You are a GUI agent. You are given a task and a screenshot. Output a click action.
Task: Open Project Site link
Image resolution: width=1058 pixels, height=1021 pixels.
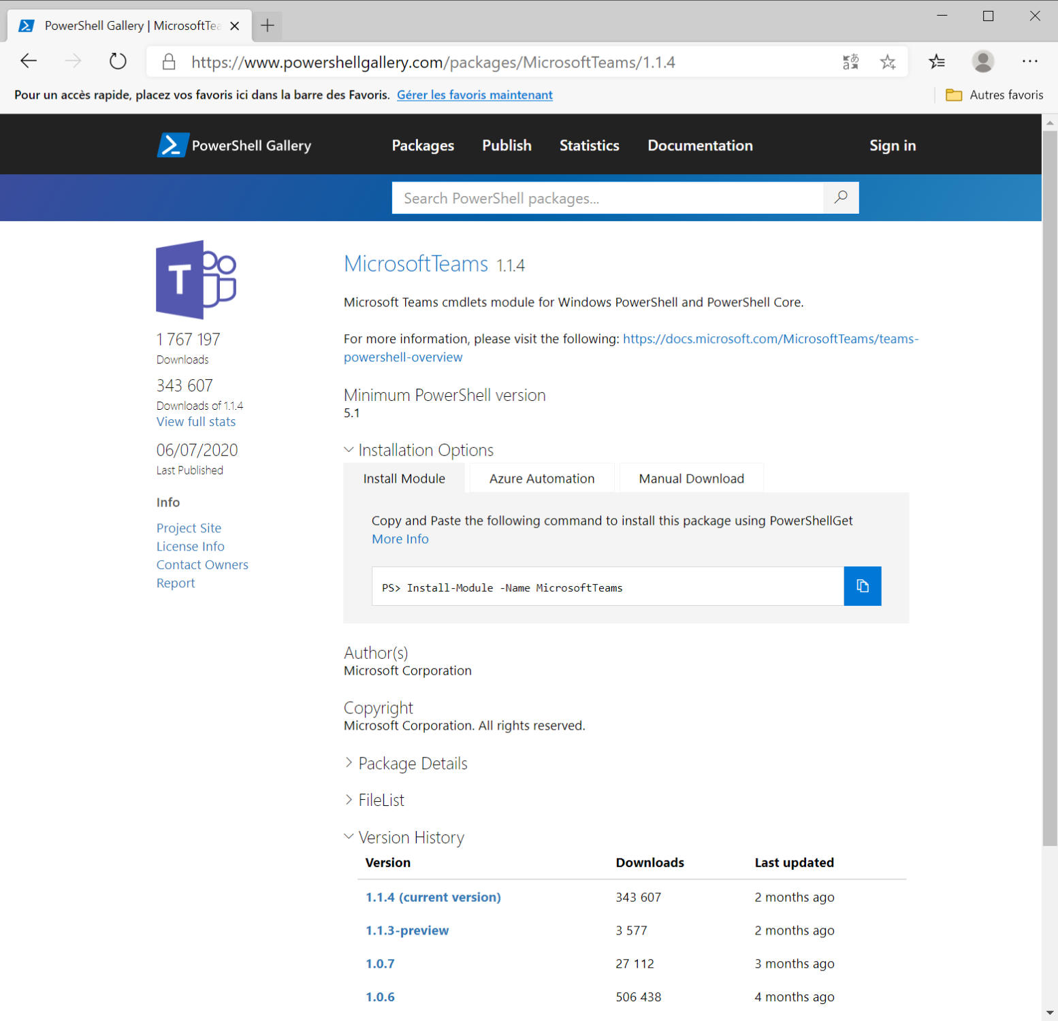tap(189, 528)
